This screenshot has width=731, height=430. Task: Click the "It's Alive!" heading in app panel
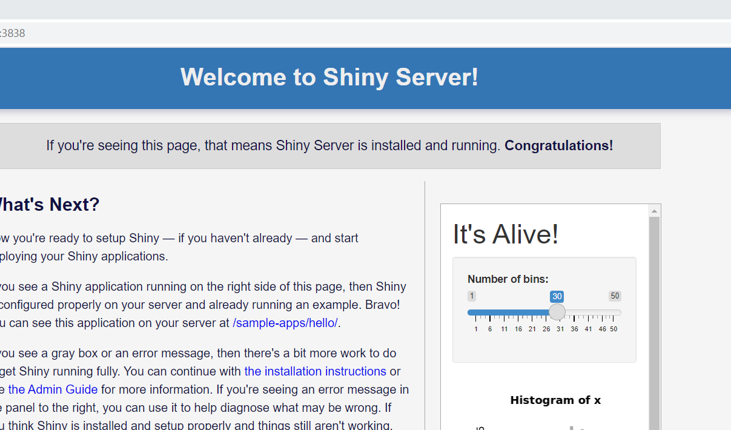(506, 234)
